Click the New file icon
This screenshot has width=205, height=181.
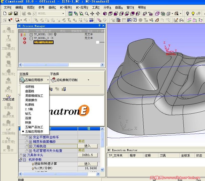tap(5, 13)
